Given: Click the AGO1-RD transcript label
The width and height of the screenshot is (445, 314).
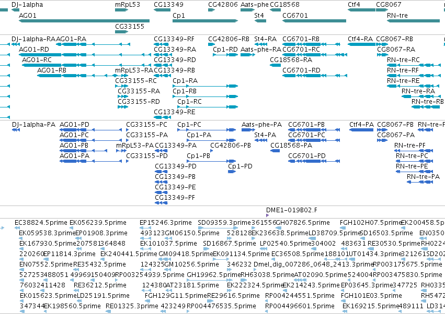Looking at the screenshot, I should pos(34,50).
